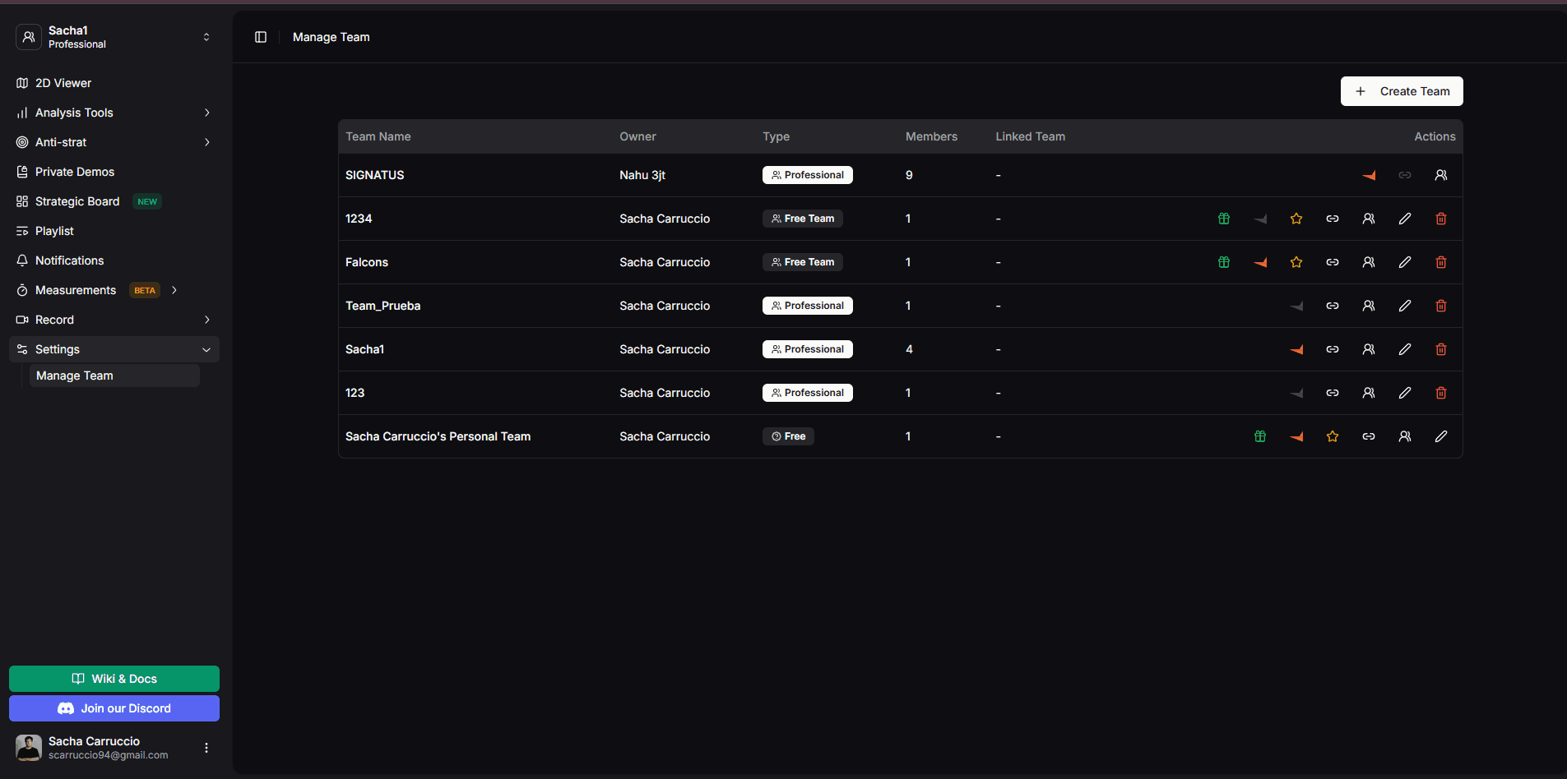Click the Create Team button

(1402, 91)
